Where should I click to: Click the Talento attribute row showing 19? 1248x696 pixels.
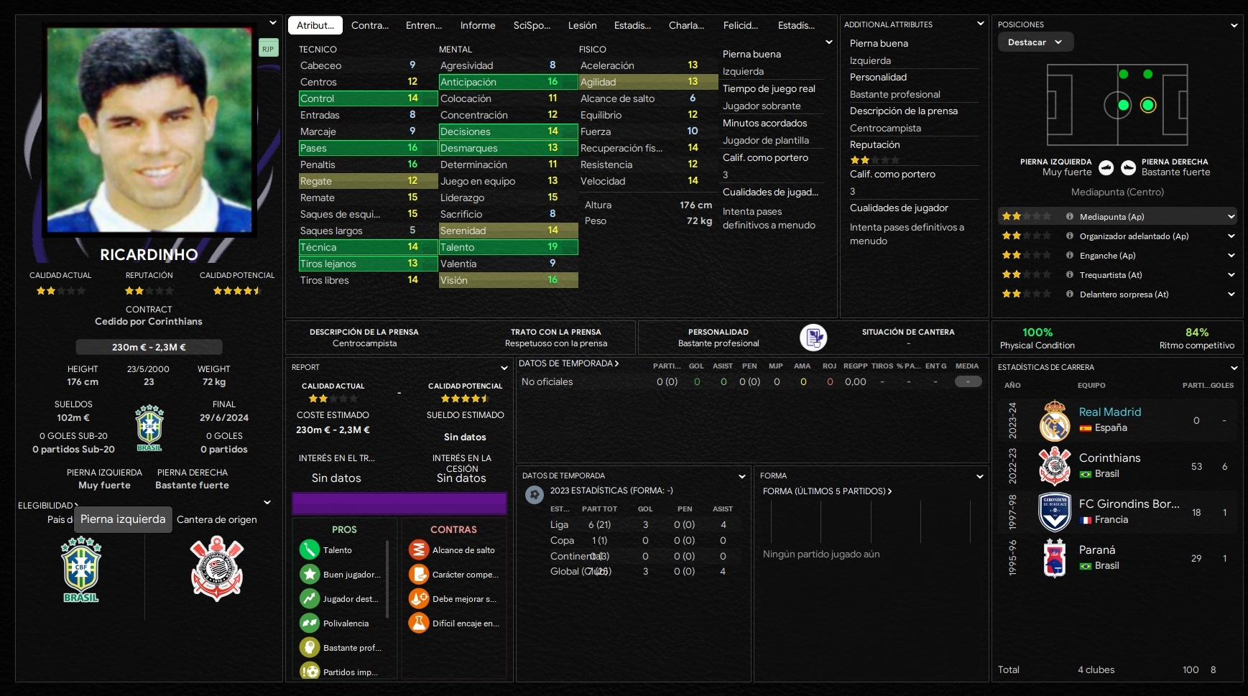(x=509, y=247)
